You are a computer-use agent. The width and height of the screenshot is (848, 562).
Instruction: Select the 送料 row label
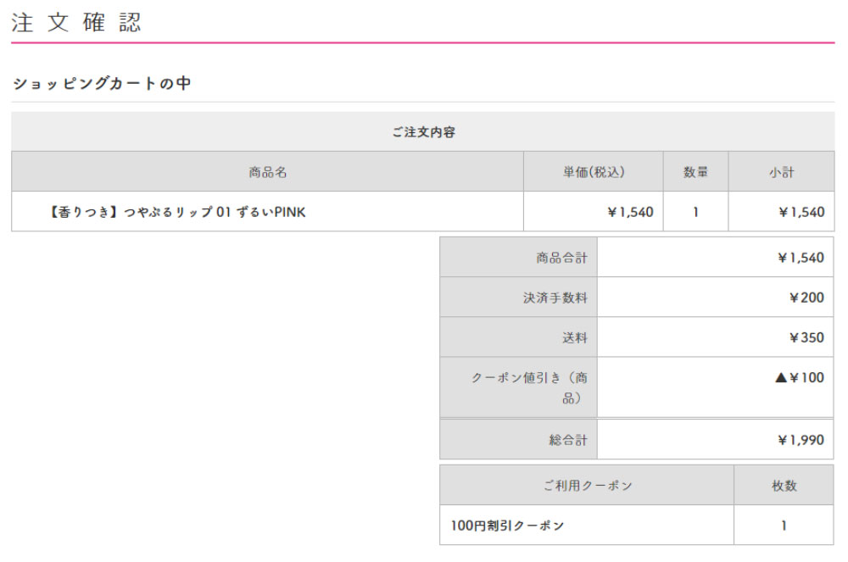(x=574, y=337)
